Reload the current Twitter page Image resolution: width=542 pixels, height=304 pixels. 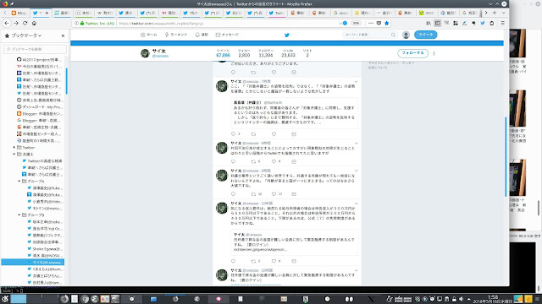(25, 23)
